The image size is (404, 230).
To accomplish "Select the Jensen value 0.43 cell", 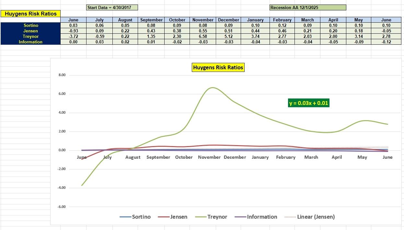I will pos(151,31).
